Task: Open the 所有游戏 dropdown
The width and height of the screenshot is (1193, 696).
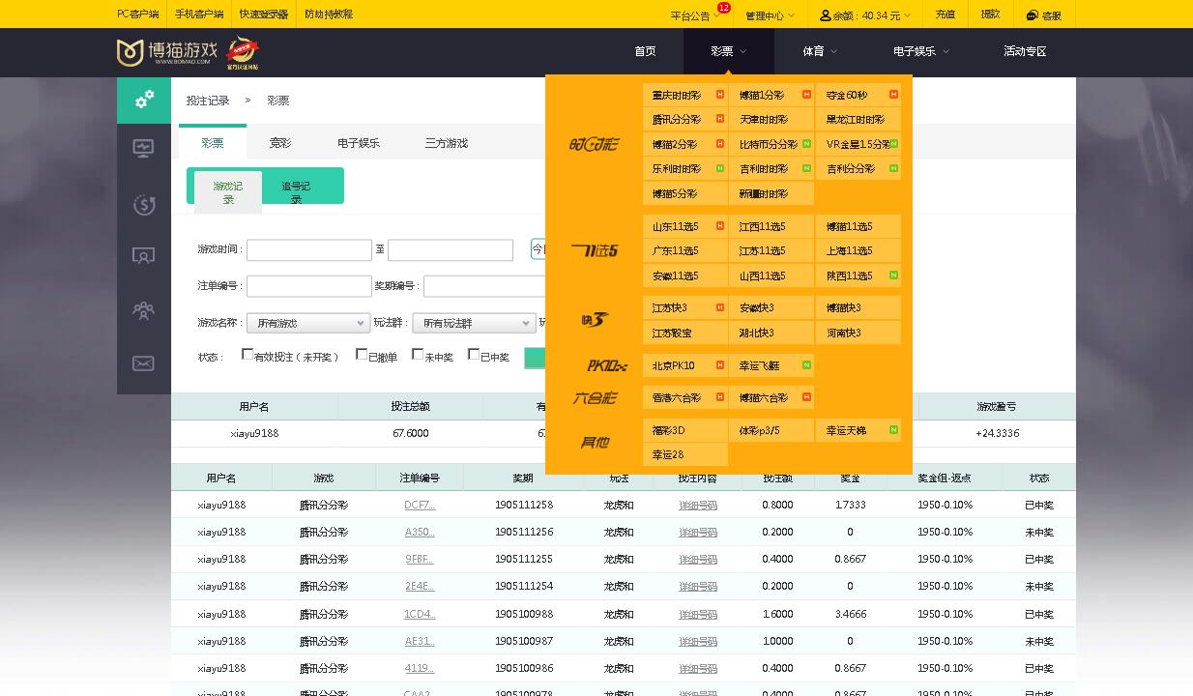Action: [306, 323]
